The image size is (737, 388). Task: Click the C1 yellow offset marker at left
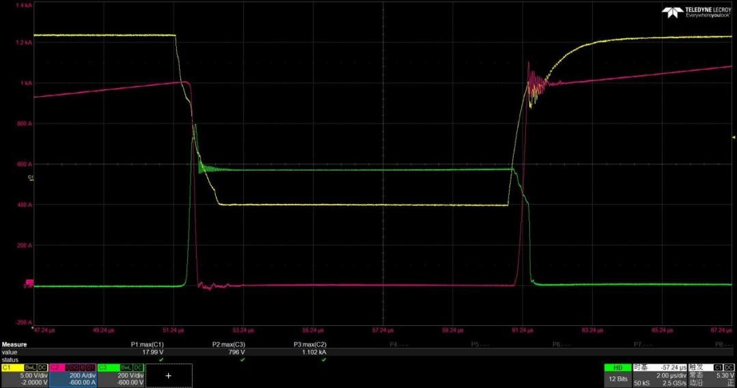click(31, 178)
